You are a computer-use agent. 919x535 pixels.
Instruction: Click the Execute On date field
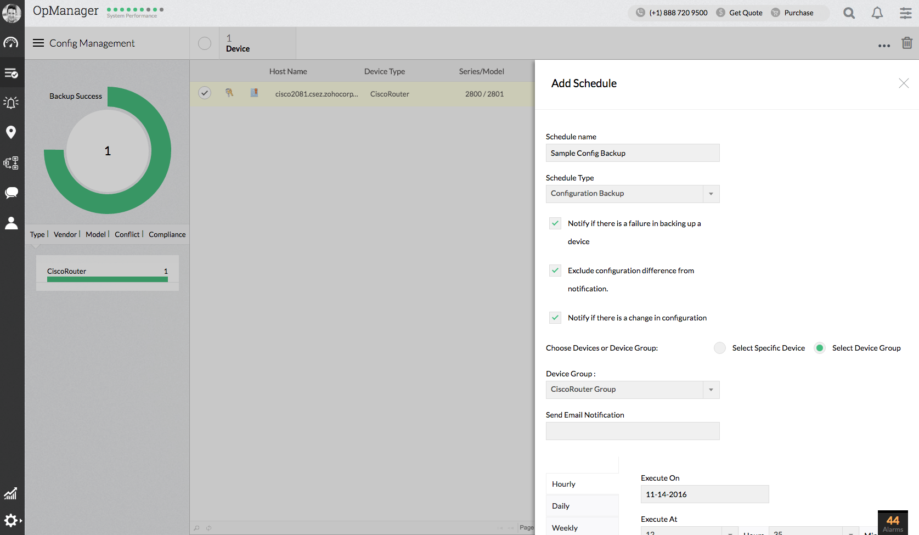(x=705, y=494)
